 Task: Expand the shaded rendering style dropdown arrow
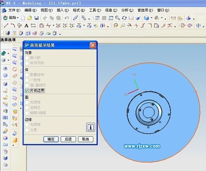pos(151,18)
